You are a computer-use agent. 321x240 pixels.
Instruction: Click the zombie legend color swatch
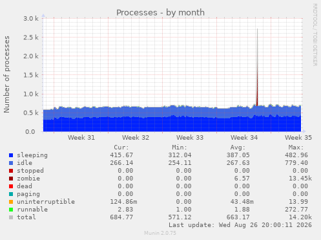(x=11, y=179)
